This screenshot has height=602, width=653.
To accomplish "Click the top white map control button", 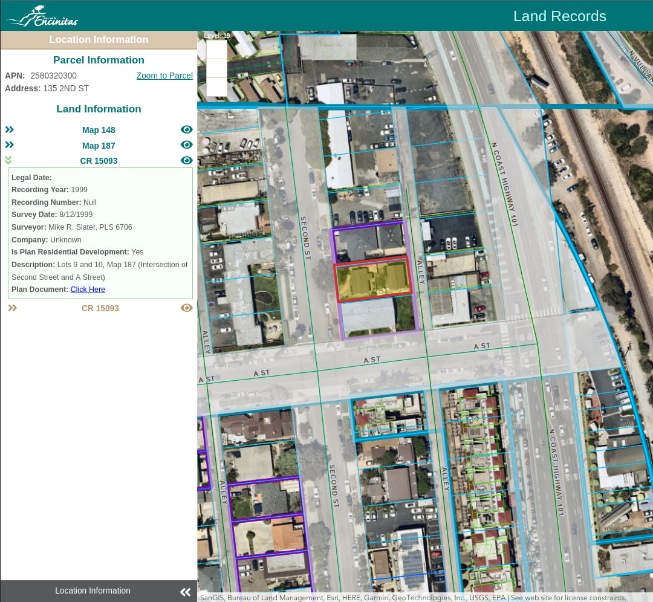I will [x=216, y=50].
